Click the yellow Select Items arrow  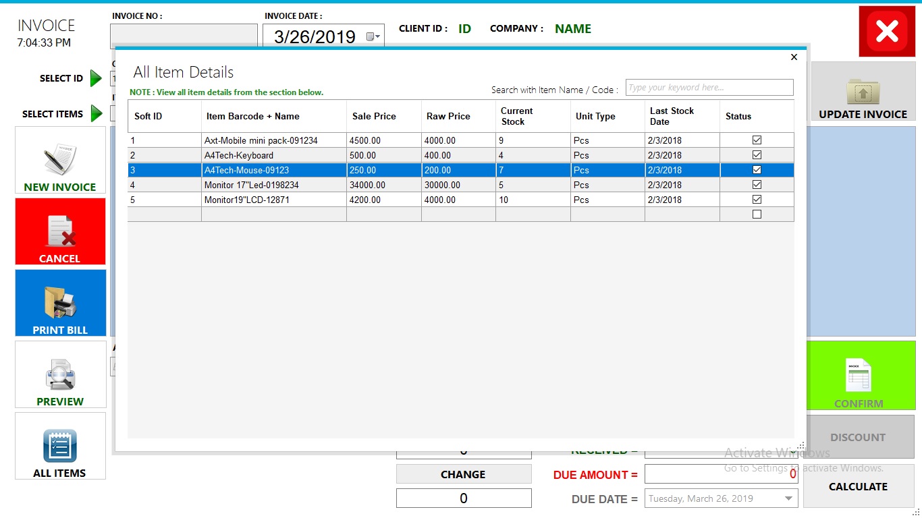pos(95,114)
